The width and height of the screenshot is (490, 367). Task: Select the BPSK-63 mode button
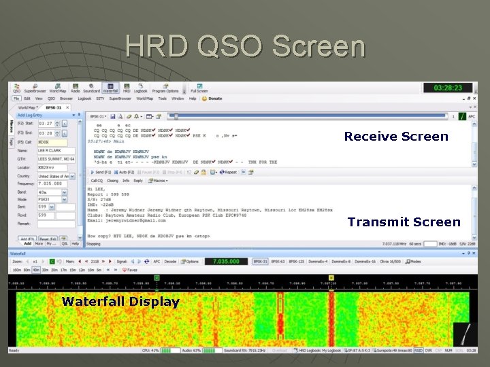pos(278,262)
